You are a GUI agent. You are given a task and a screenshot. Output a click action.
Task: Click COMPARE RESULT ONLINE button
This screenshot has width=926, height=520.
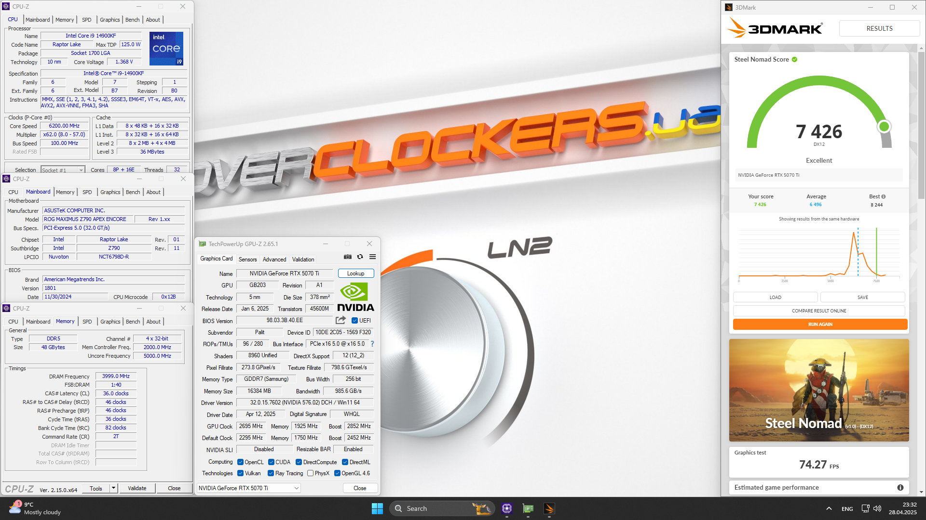pyautogui.click(x=819, y=311)
